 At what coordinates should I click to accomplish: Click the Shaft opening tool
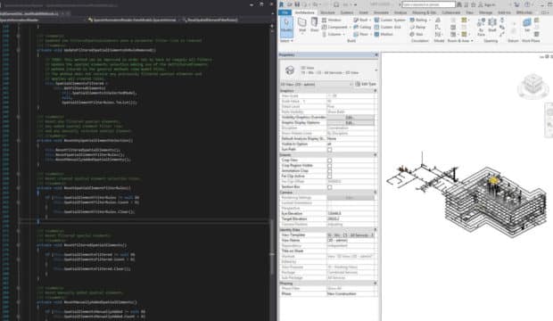[x=492, y=25]
